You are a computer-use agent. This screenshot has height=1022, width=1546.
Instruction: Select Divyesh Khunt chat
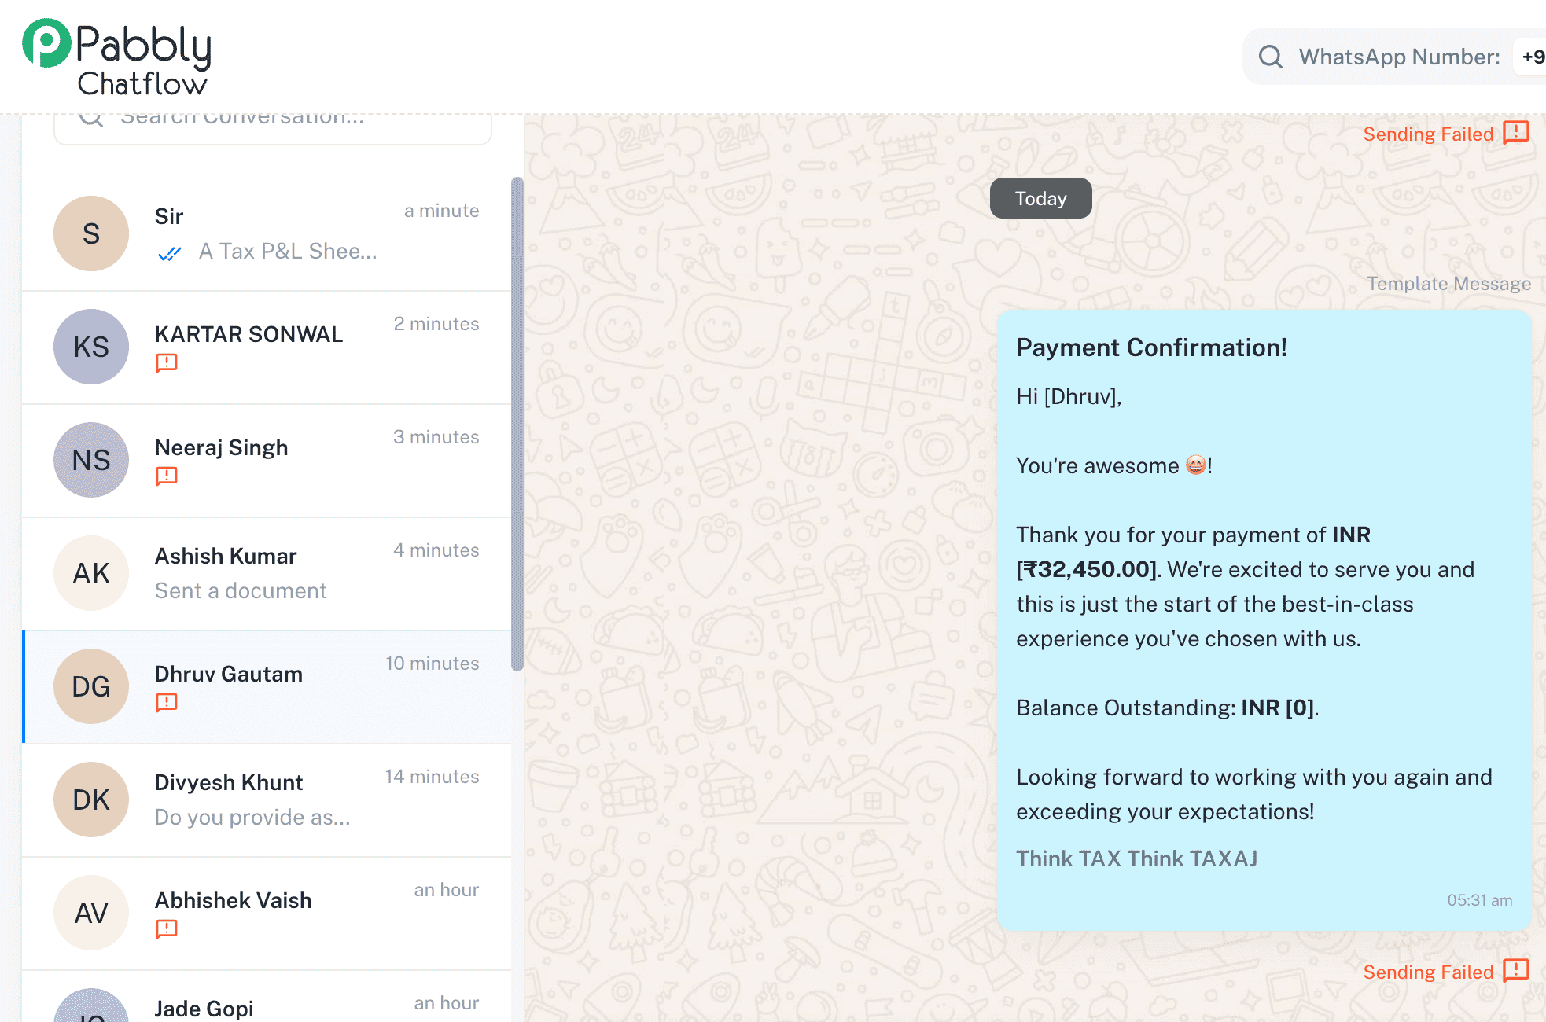click(x=267, y=800)
